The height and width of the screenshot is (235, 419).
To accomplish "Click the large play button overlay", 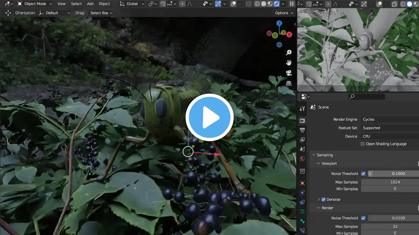I will coord(209,117).
